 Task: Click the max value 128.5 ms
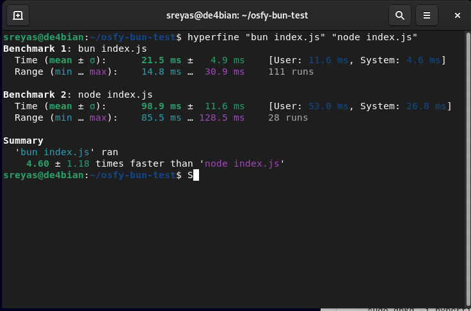222,118
